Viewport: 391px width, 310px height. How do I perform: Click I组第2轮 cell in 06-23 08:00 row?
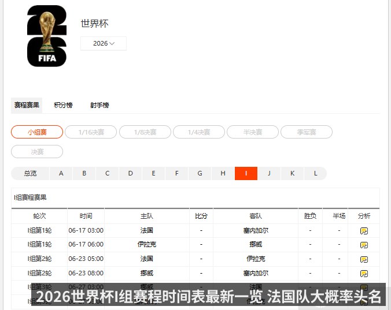point(39,273)
